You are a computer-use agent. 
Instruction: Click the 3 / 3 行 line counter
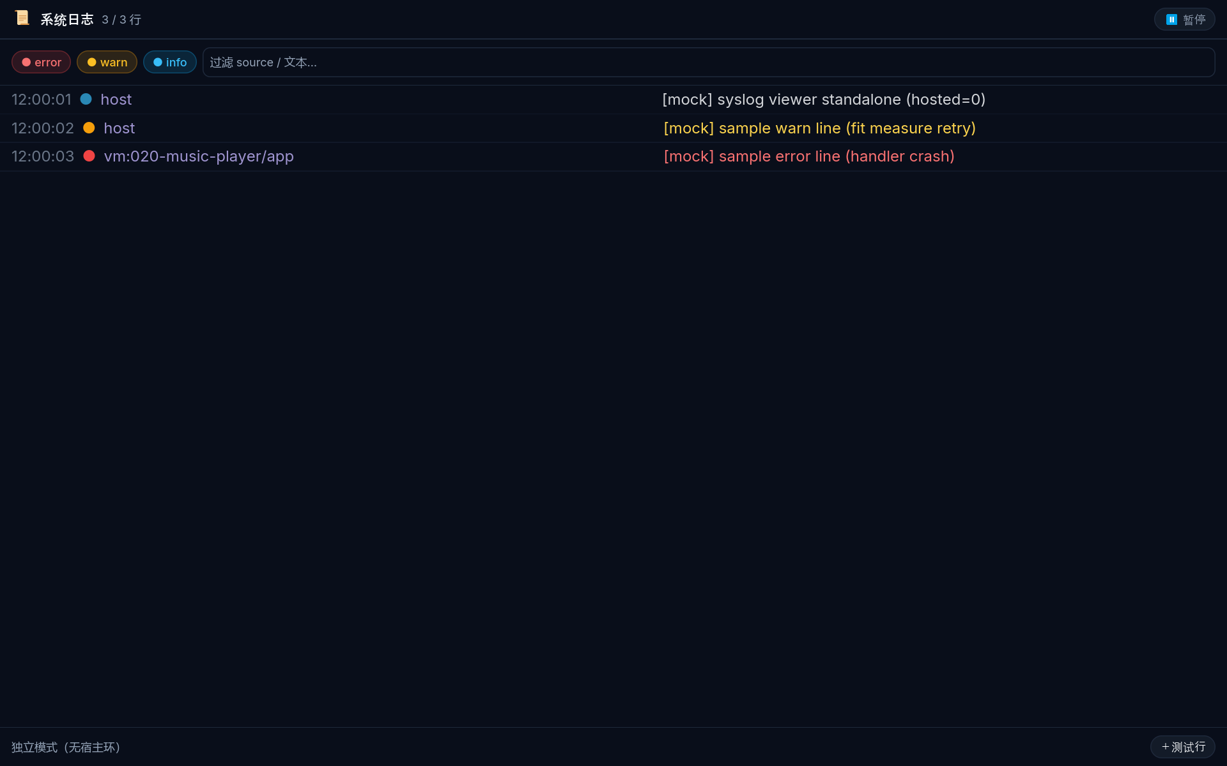coord(121,20)
